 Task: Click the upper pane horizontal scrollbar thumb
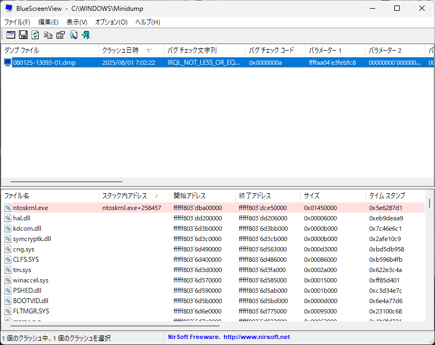[66, 182]
